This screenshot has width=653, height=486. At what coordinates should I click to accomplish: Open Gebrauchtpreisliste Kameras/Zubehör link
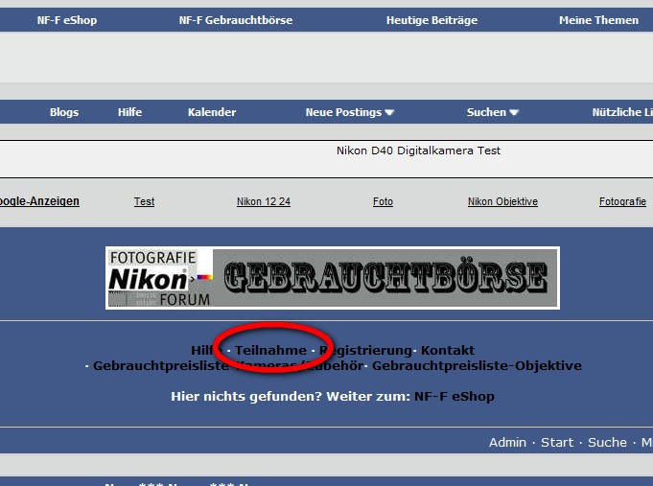click(228, 365)
